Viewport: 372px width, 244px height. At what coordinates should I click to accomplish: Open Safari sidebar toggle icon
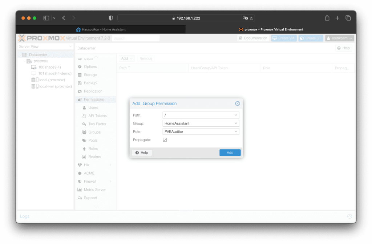[46, 18]
